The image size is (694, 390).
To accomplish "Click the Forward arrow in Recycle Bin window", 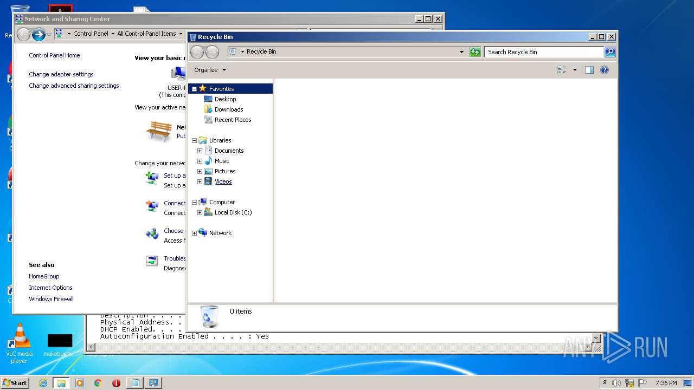I will 213,52.
